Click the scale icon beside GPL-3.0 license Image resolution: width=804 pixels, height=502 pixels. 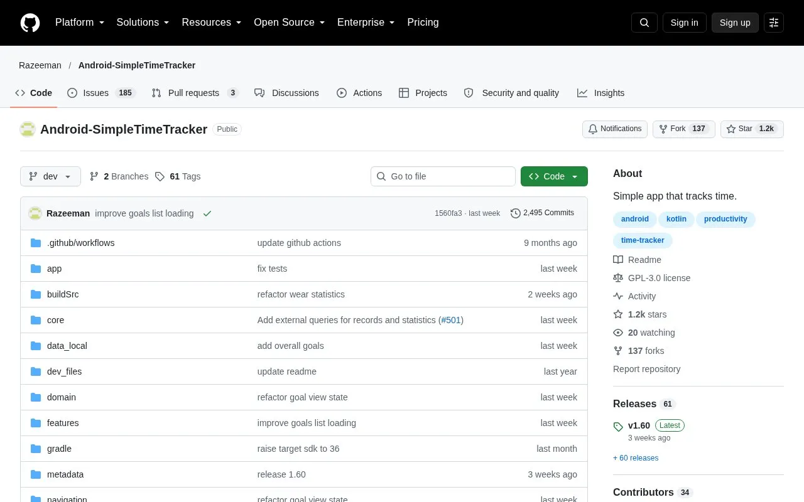618,278
